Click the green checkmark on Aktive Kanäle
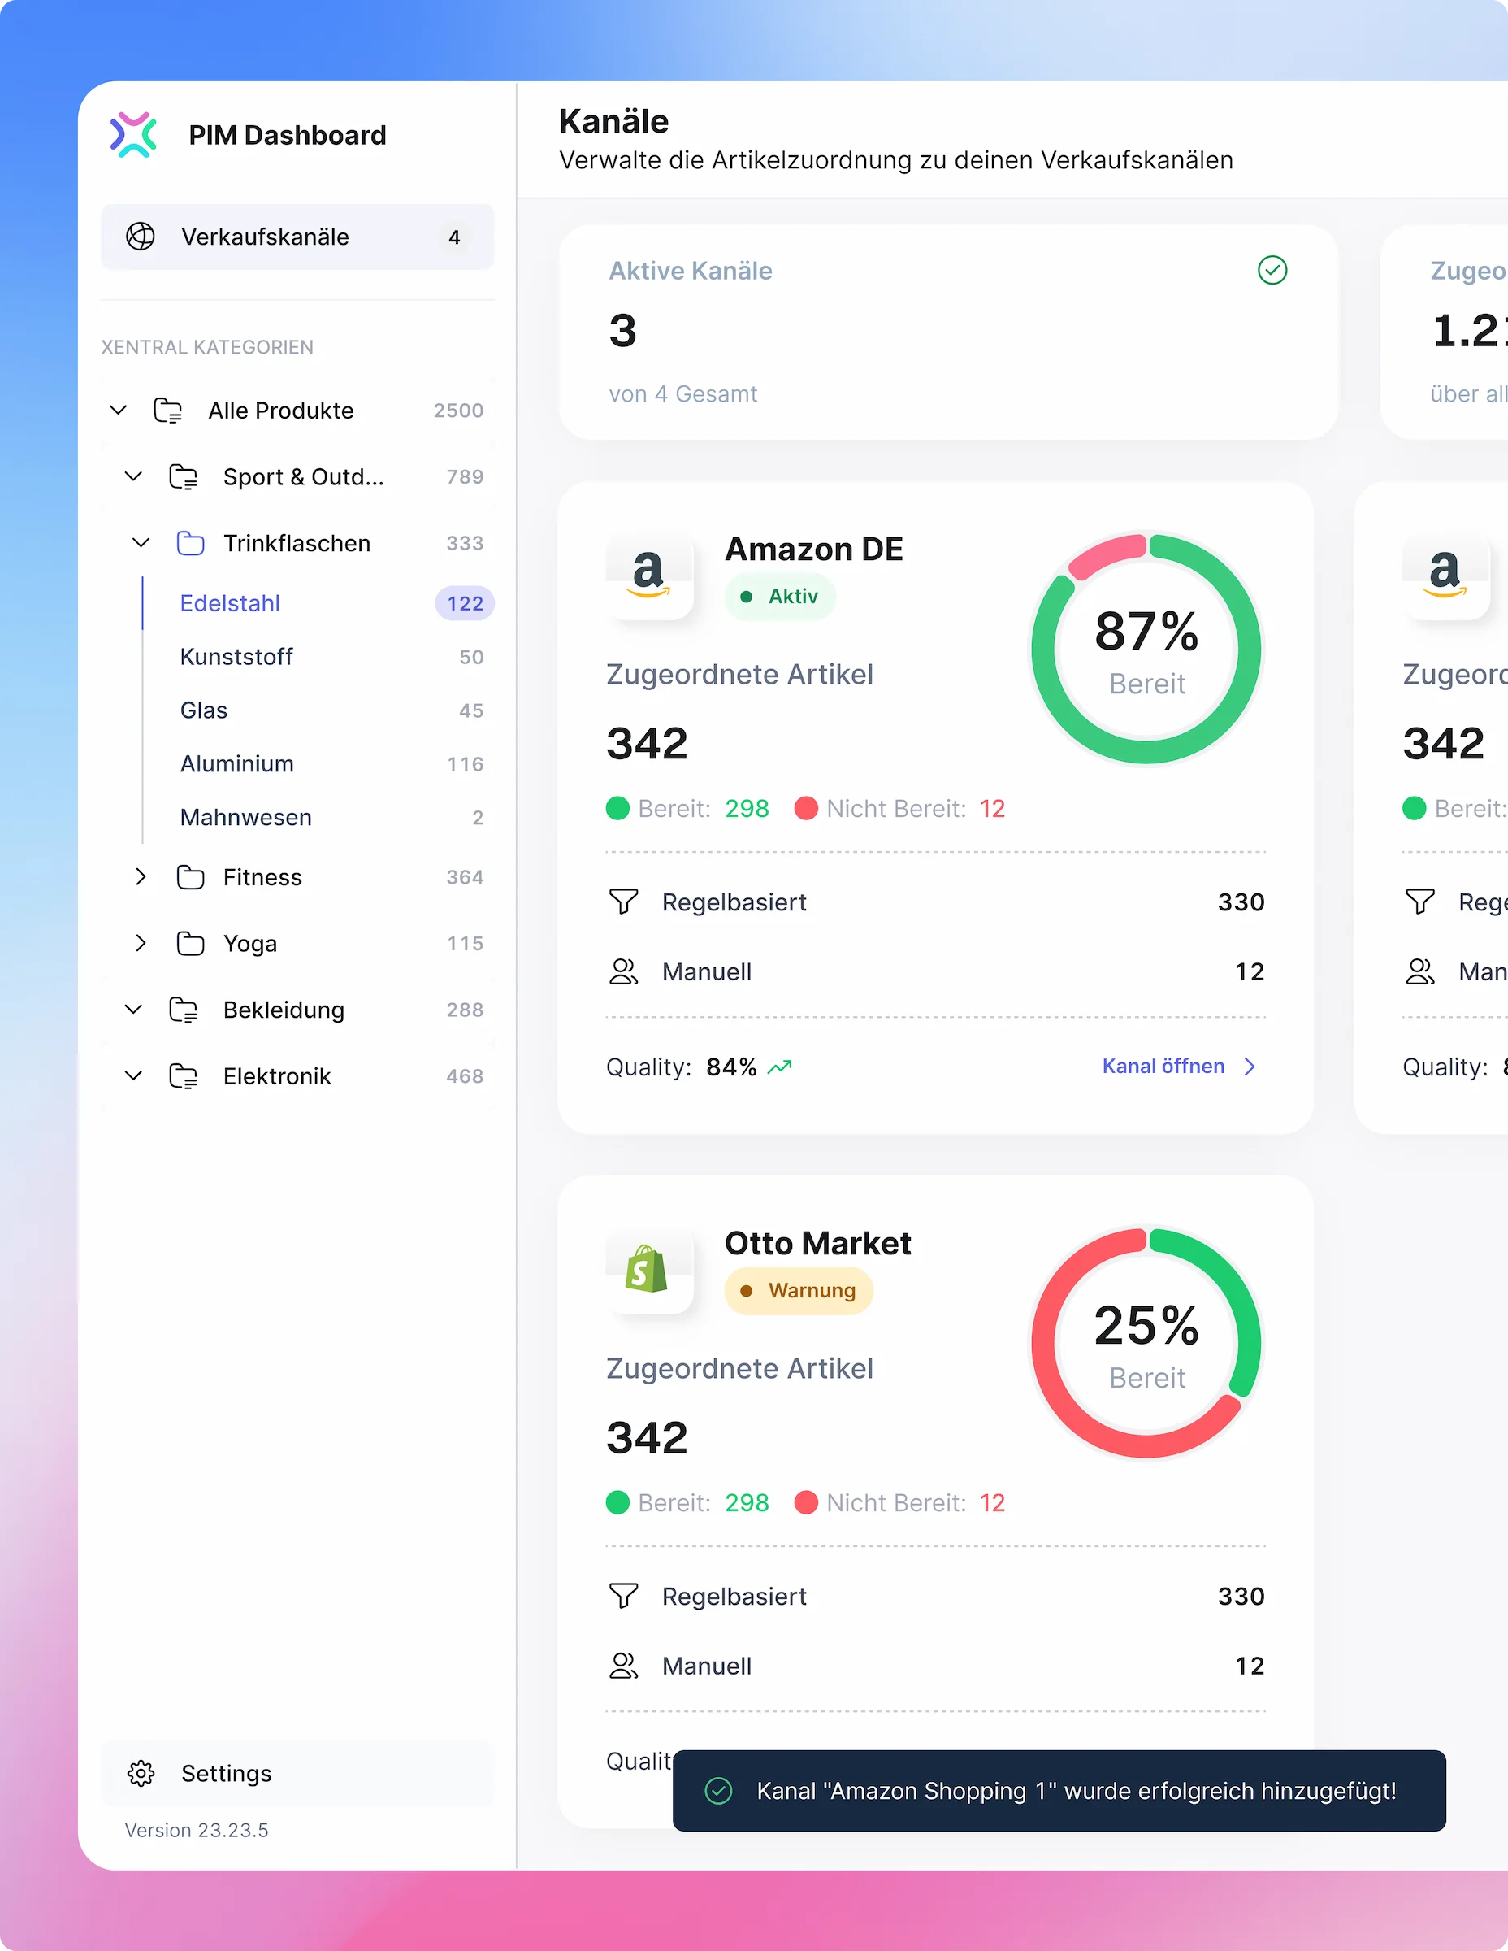The width and height of the screenshot is (1508, 1951). (1272, 270)
